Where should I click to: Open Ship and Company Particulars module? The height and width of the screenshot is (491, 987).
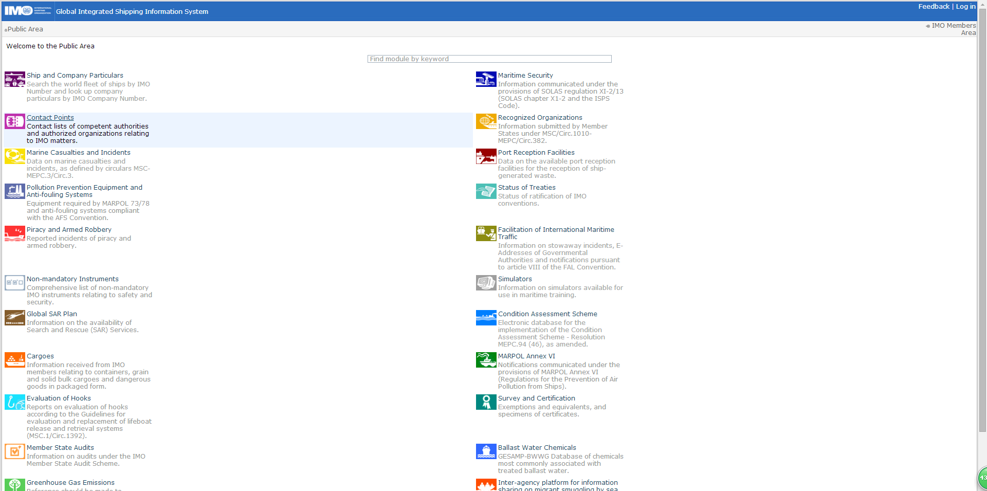[75, 75]
